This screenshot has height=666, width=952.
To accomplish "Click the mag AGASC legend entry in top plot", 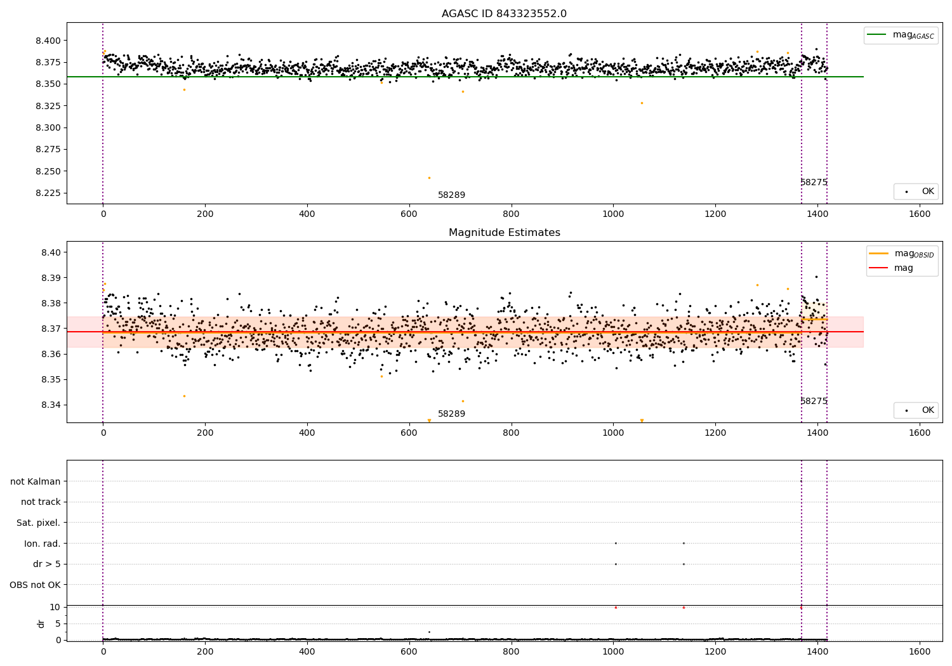I will coord(901,36).
